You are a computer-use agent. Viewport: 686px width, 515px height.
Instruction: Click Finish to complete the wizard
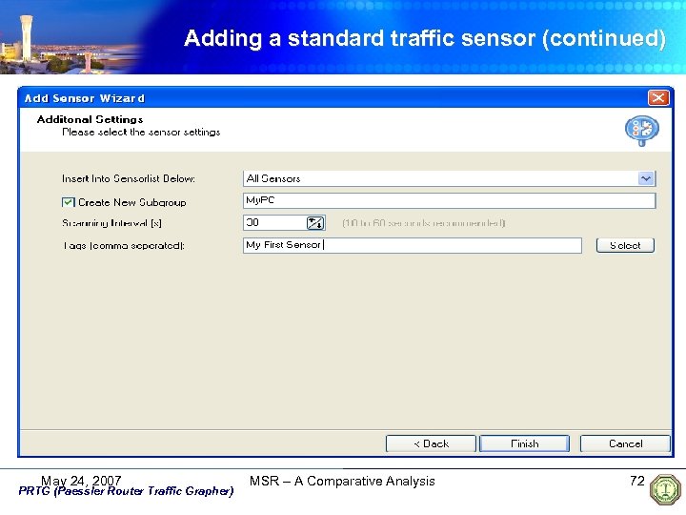(x=525, y=443)
